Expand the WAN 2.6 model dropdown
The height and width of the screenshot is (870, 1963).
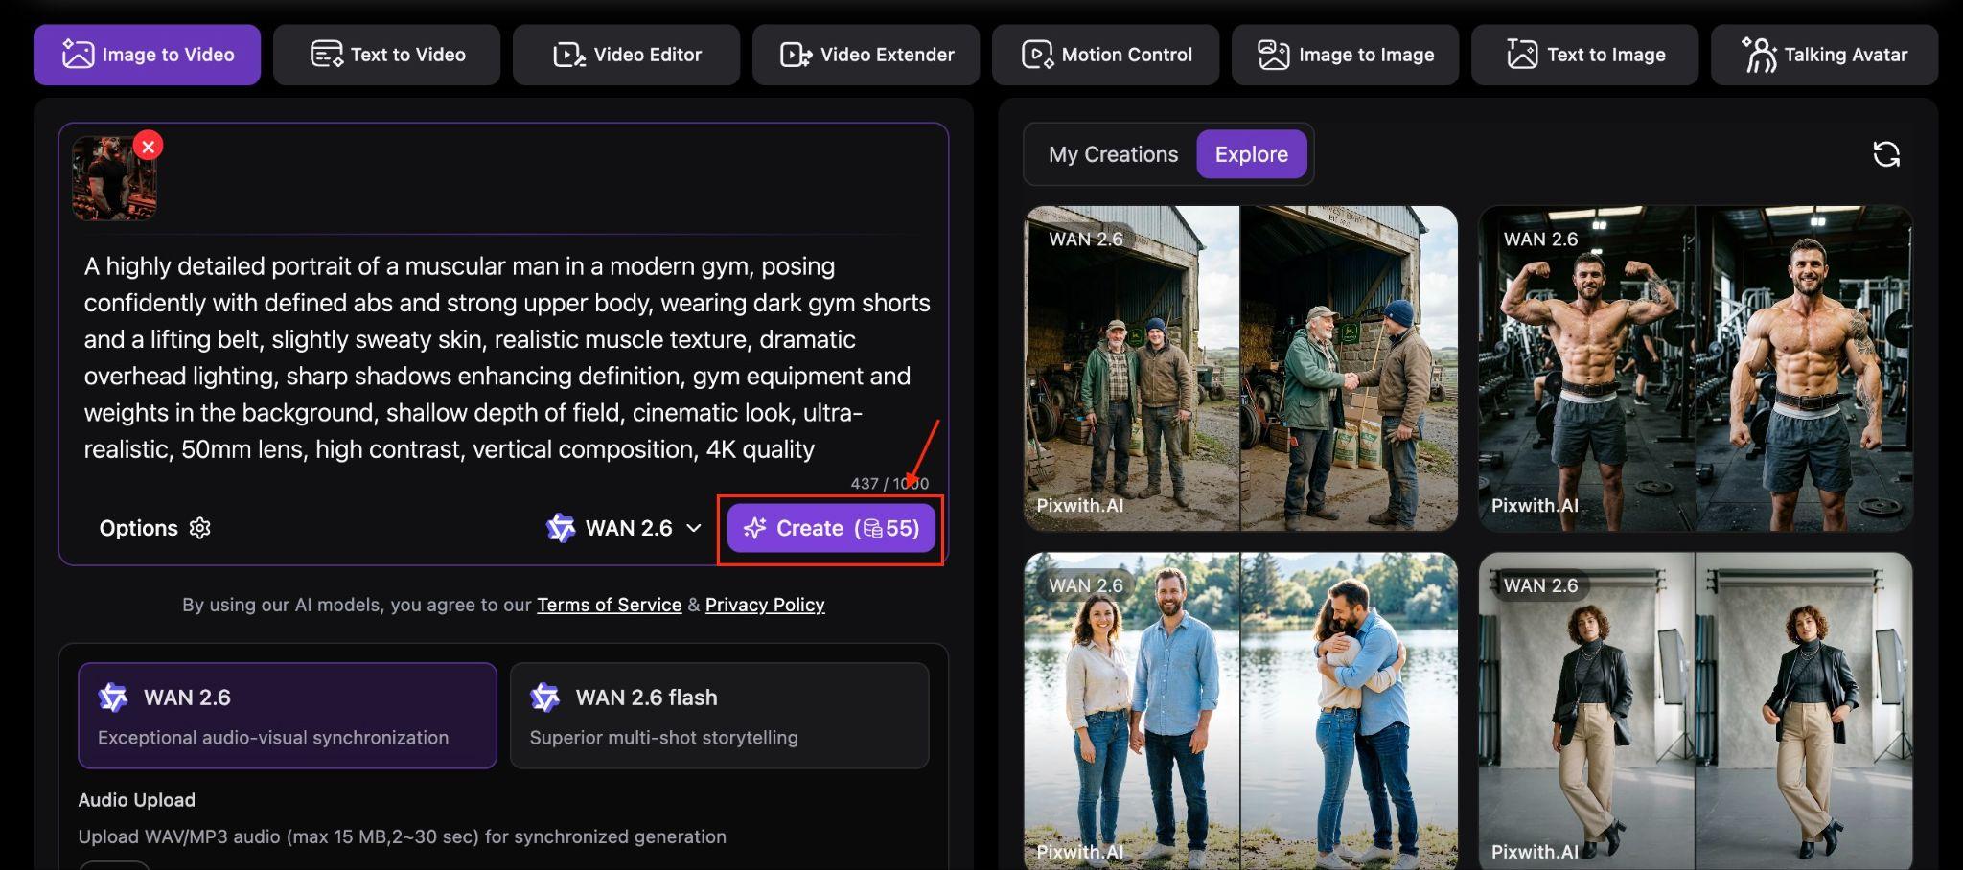623,528
